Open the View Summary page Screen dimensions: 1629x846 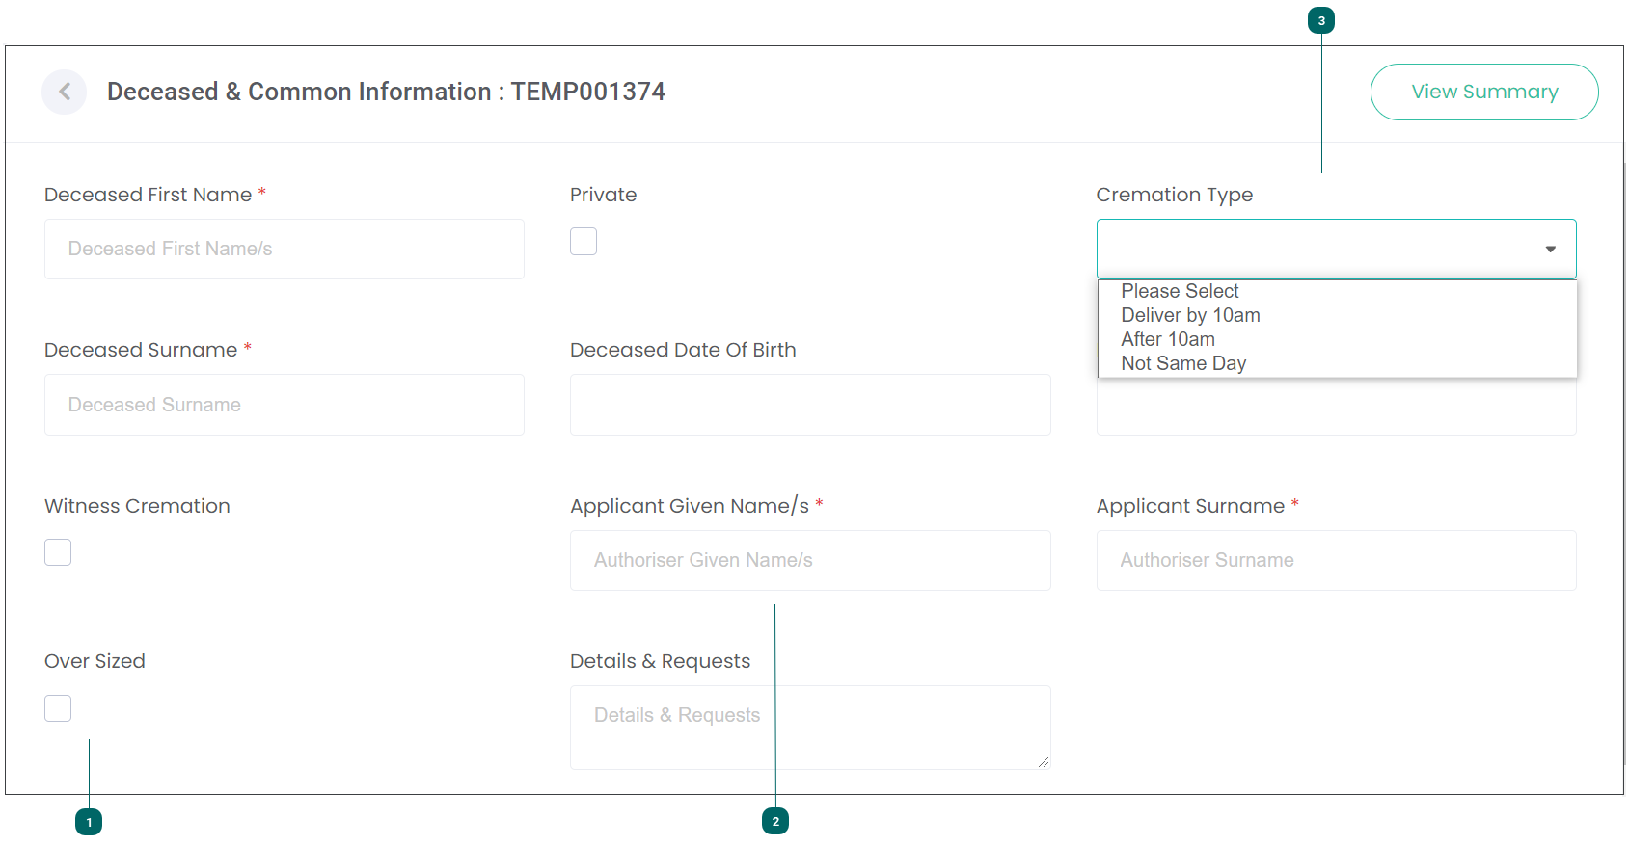tap(1484, 92)
